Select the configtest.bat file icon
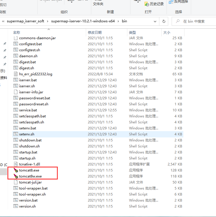 click(x=16, y=44)
